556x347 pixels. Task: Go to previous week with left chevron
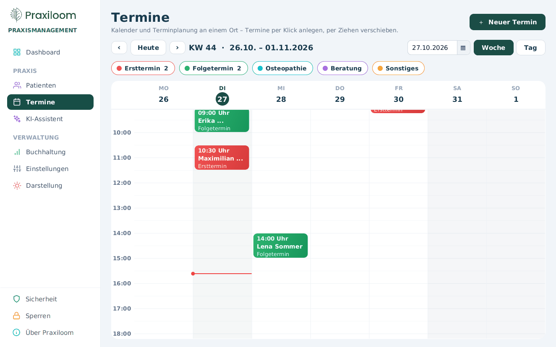[119, 47]
